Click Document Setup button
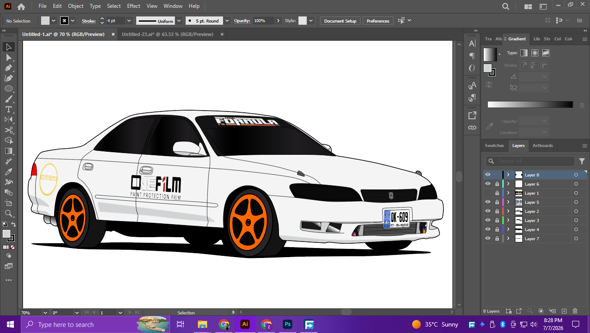This screenshot has width=590, height=333. click(x=340, y=21)
